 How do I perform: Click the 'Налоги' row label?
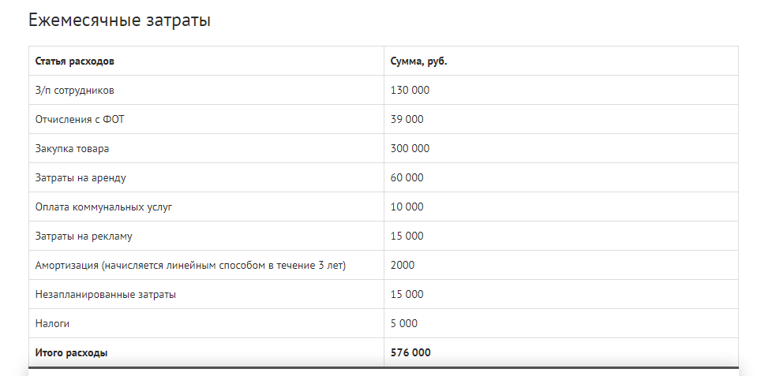(x=52, y=324)
